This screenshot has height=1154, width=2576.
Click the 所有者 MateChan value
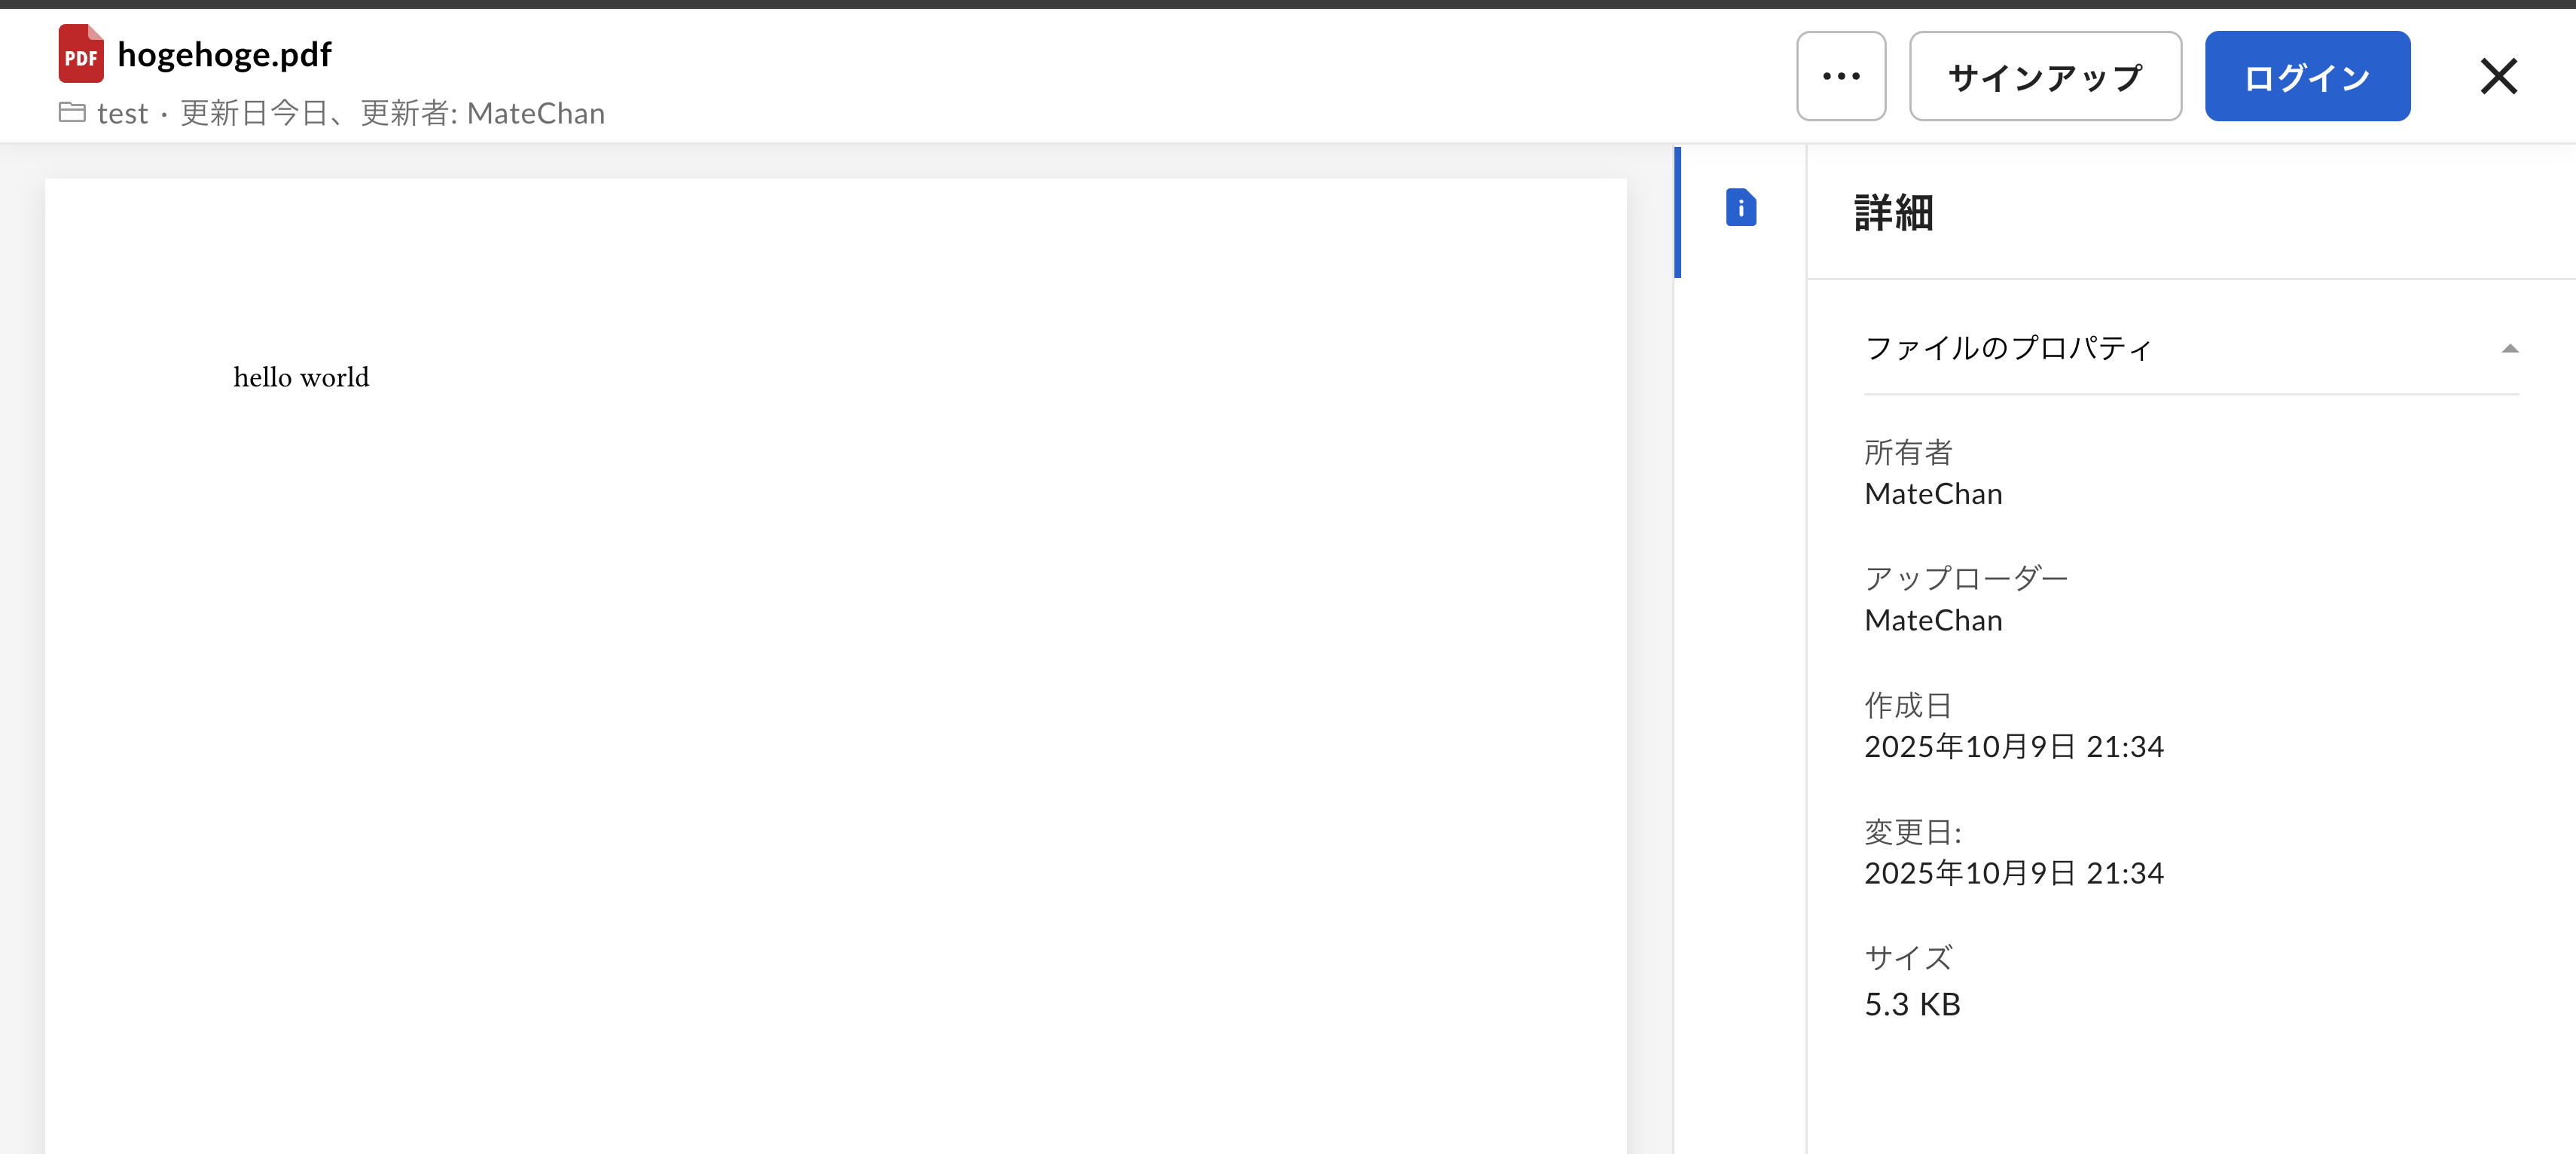coord(1932,494)
